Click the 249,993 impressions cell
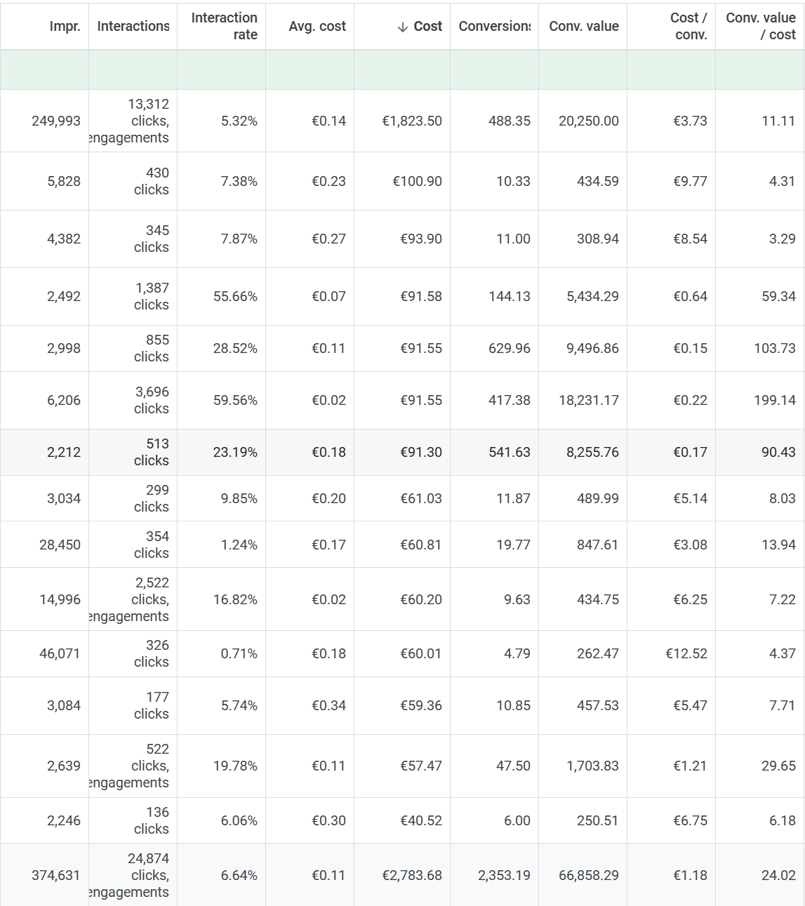This screenshot has width=805, height=906. (56, 121)
